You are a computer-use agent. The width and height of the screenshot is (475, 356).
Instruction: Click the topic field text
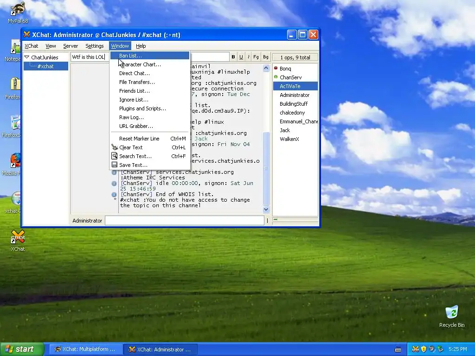click(x=88, y=57)
